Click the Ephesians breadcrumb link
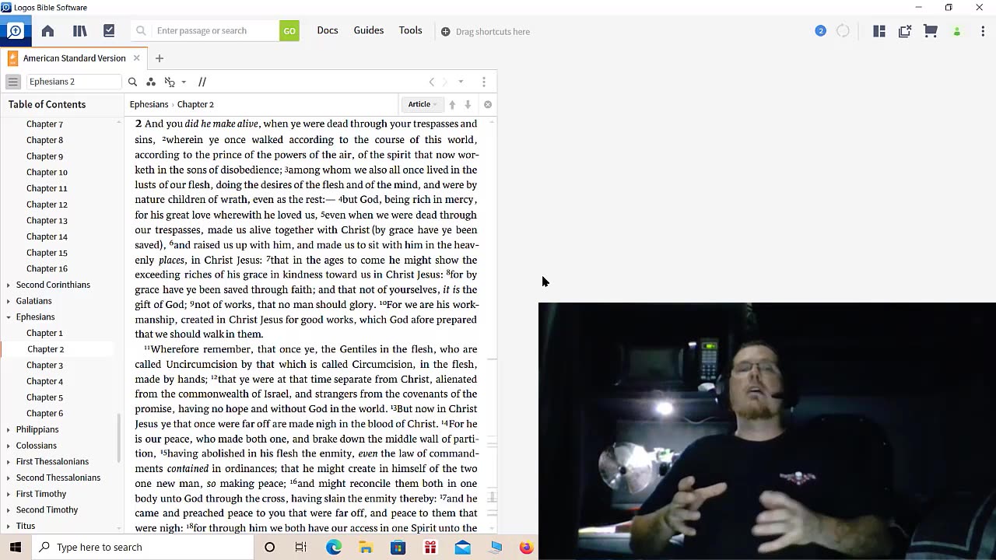Viewport: 996px width, 560px height. (x=149, y=104)
